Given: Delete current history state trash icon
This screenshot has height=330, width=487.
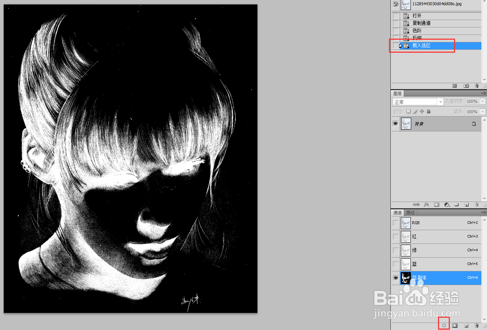Looking at the screenshot, I should click(477, 86).
